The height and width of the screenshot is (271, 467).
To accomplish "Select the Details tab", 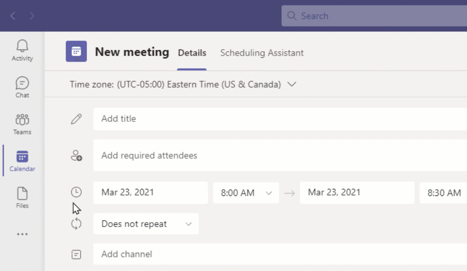I will 192,52.
